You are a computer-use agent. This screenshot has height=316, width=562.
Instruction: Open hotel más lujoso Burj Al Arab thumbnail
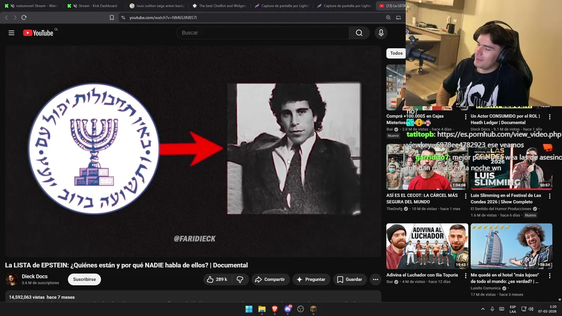[x=512, y=246]
